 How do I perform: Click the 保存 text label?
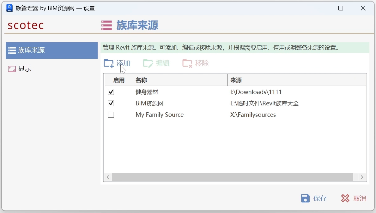(x=320, y=198)
